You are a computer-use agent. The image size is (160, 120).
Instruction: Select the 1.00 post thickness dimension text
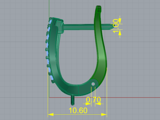116,26
